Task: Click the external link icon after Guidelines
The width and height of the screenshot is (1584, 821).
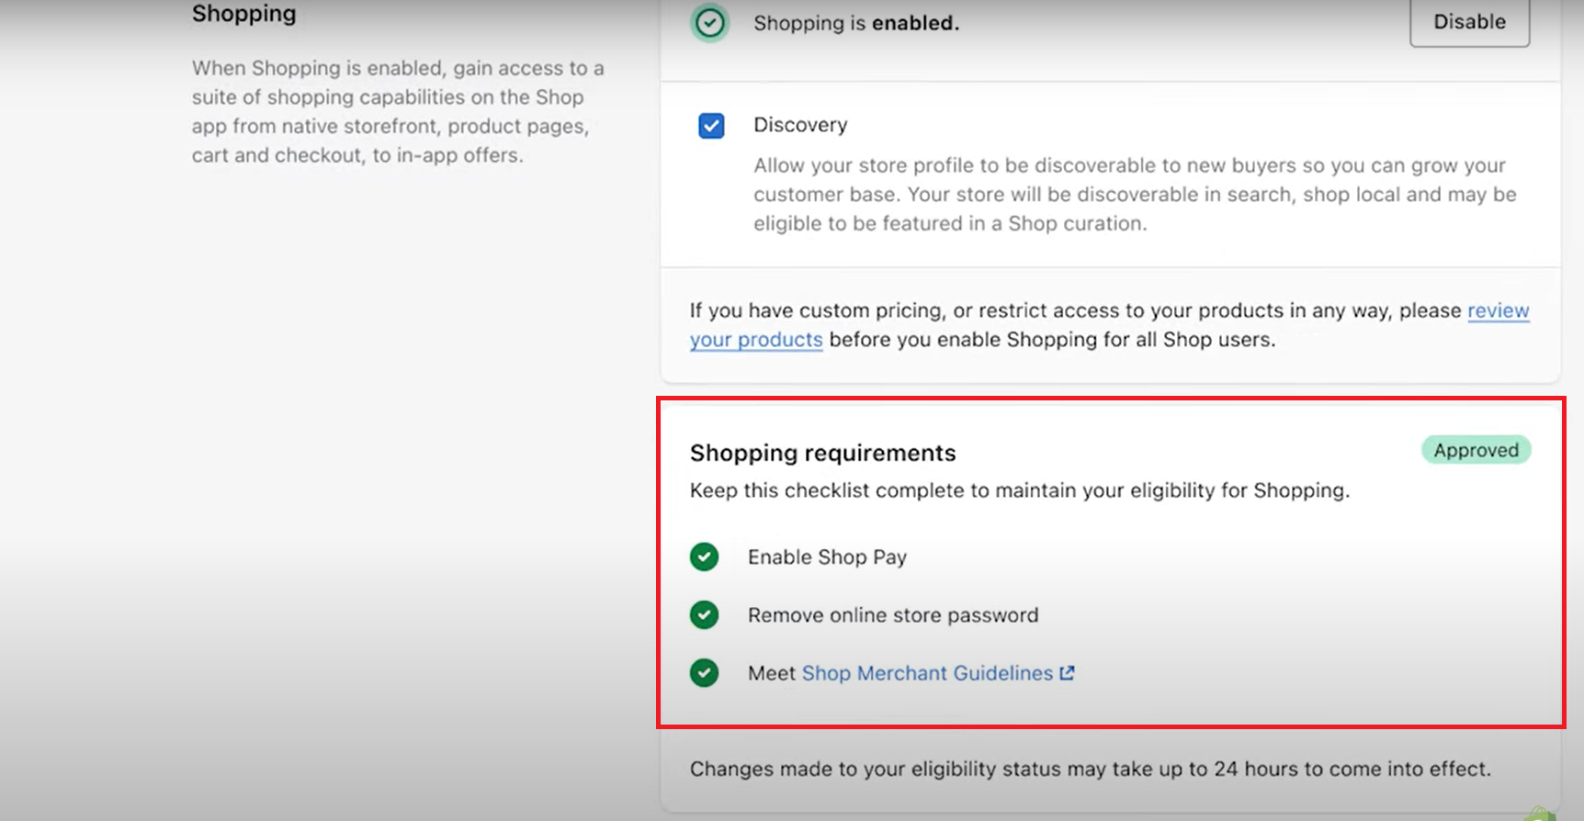Action: coord(1067,673)
